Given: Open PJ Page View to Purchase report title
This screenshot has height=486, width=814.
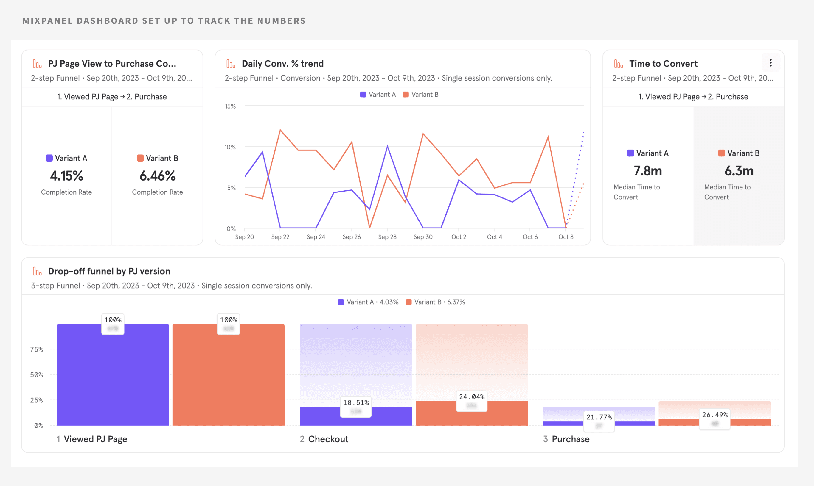Looking at the screenshot, I should pos(112,64).
